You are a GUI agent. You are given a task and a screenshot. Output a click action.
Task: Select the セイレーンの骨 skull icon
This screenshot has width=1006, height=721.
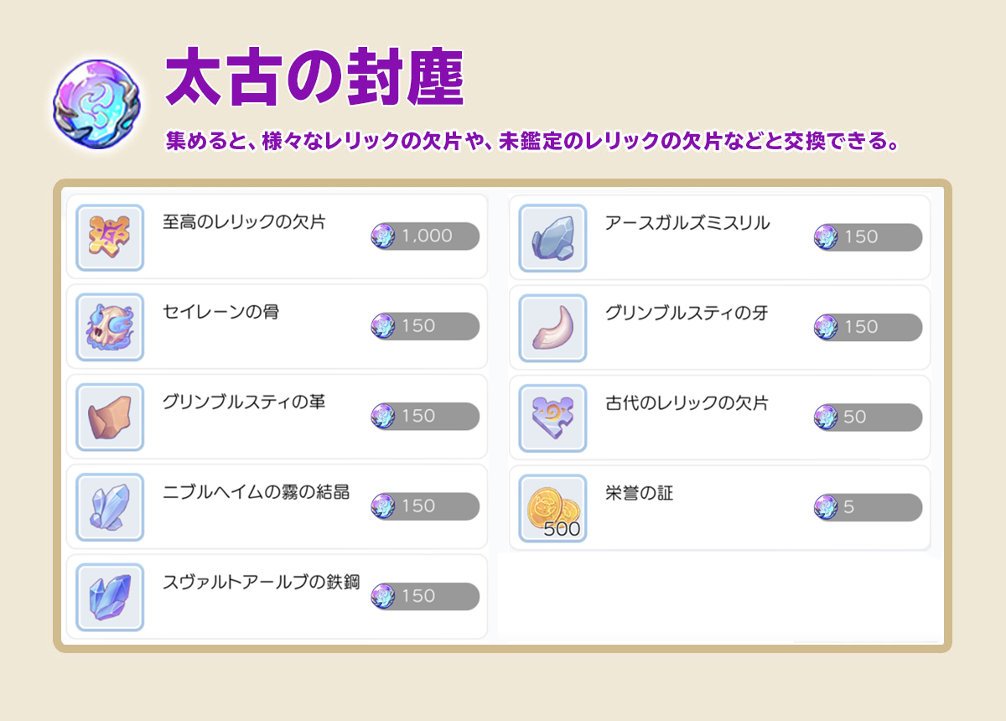[x=109, y=327]
